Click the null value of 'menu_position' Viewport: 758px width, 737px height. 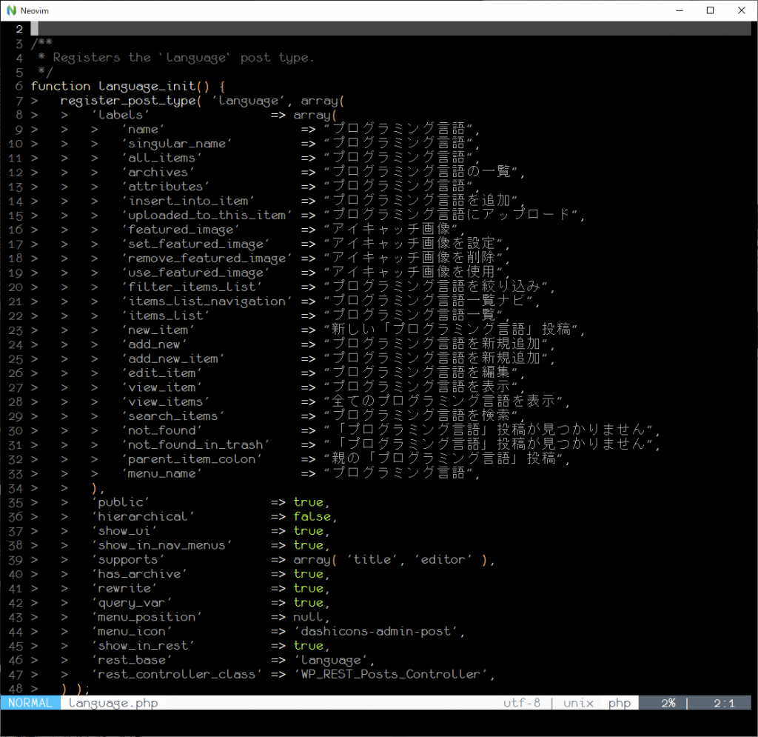[x=308, y=617]
